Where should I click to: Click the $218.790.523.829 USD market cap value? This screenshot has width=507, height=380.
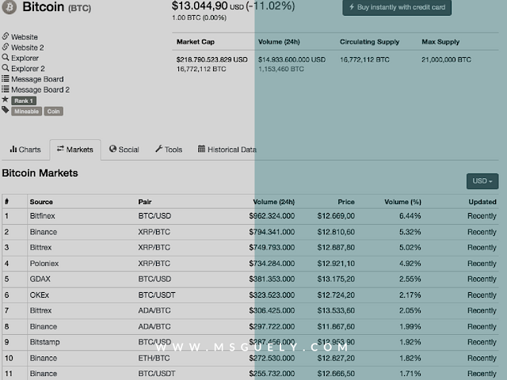tap(212, 60)
